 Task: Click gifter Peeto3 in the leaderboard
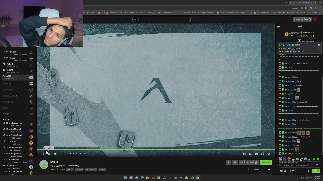(x=306, y=33)
